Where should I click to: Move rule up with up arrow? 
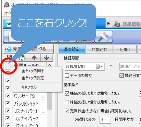(x=34, y=58)
